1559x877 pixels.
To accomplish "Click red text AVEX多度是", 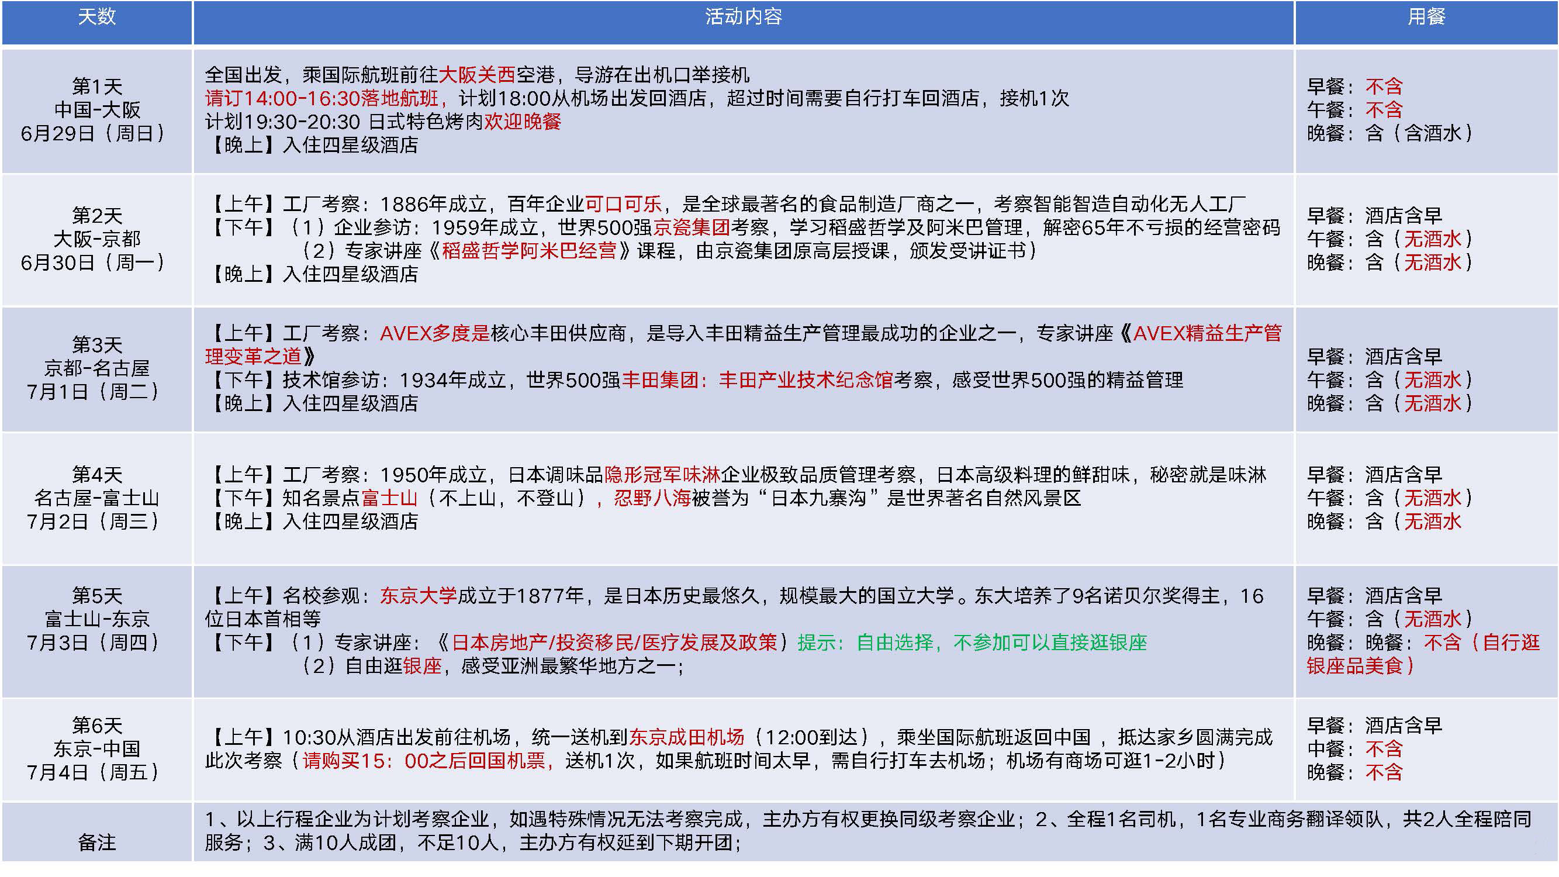I will click(x=435, y=333).
